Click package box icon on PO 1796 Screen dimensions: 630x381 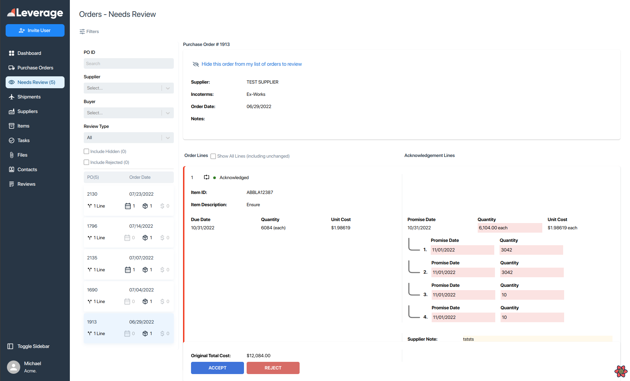coord(145,238)
